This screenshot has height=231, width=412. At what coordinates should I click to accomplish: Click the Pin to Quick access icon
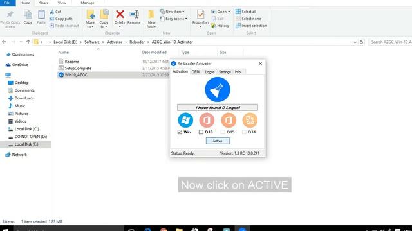coord(10,14)
